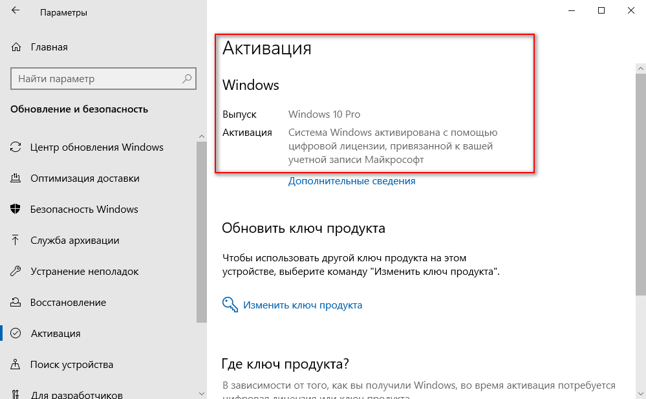The image size is (646, 399).
Task: Click the key icon beside Изменить ключ продукта
Action: pos(230,305)
